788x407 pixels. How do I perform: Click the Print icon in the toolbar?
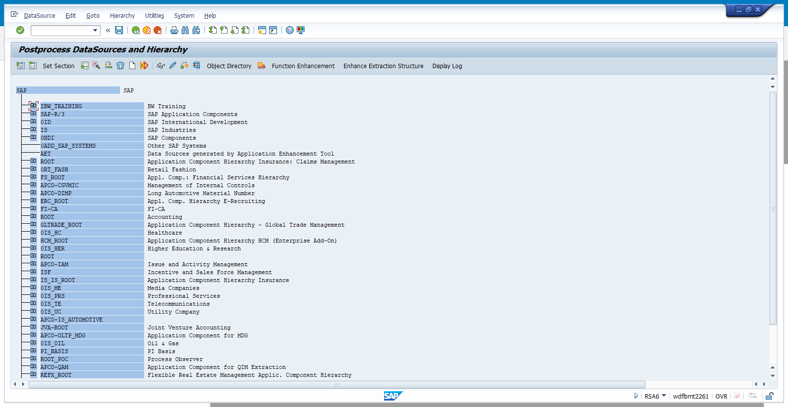[174, 30]
